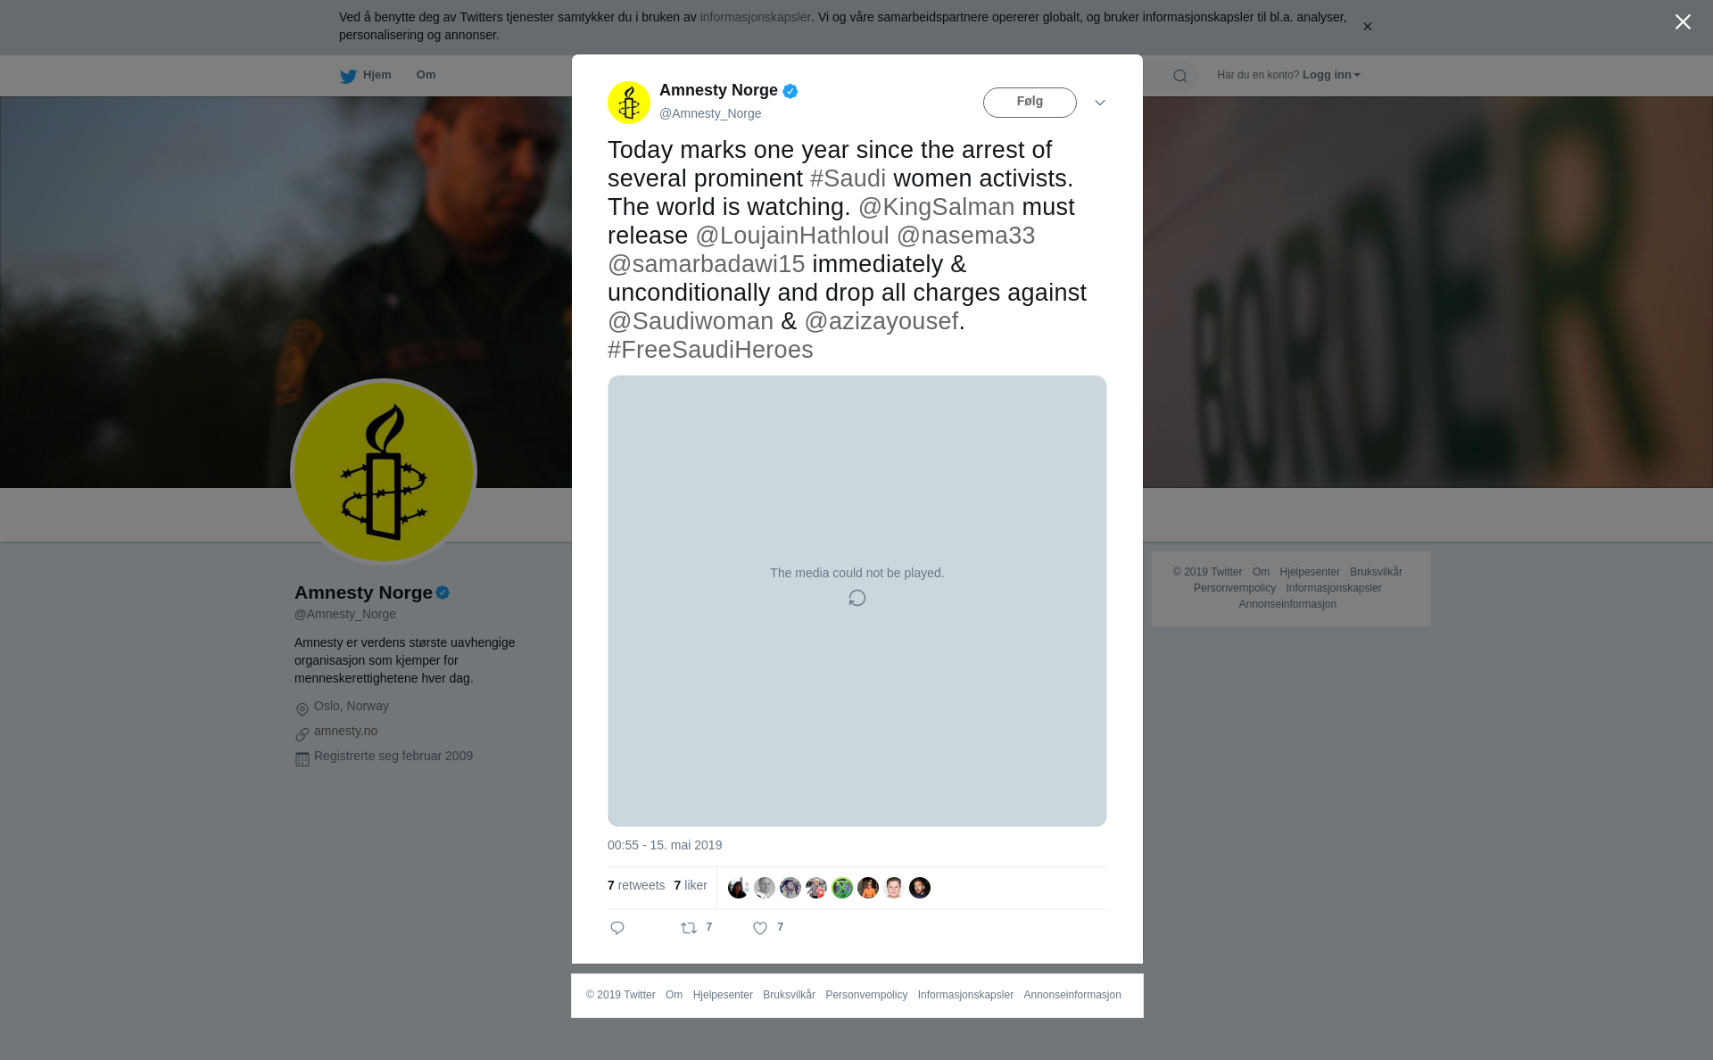Click the search magnifier icon
1713x1060 pixels.
click(1180, 76)
